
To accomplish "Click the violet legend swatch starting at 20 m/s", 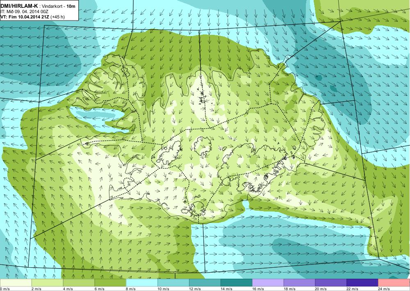I will (x=331, y=283).
